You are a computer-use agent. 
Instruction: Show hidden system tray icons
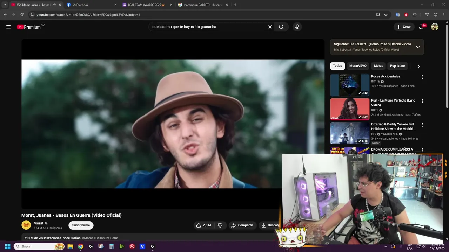[386, 246]
